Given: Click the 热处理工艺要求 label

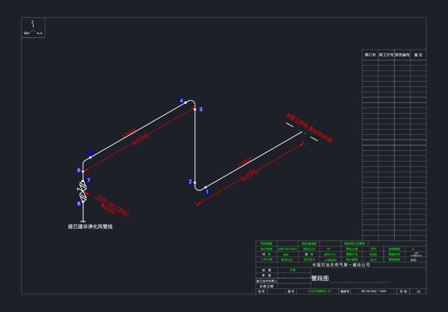Looking at the screenshot, I should tap(354, 244).
